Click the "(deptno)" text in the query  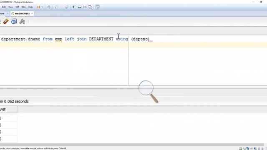(x=140, y=39)
